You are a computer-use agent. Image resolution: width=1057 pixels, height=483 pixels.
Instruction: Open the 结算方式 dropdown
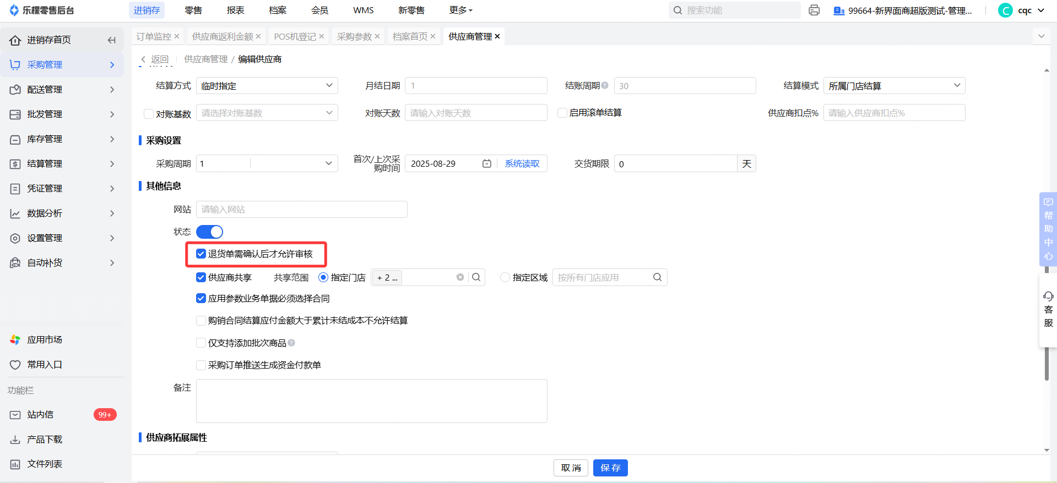[267, 86]
